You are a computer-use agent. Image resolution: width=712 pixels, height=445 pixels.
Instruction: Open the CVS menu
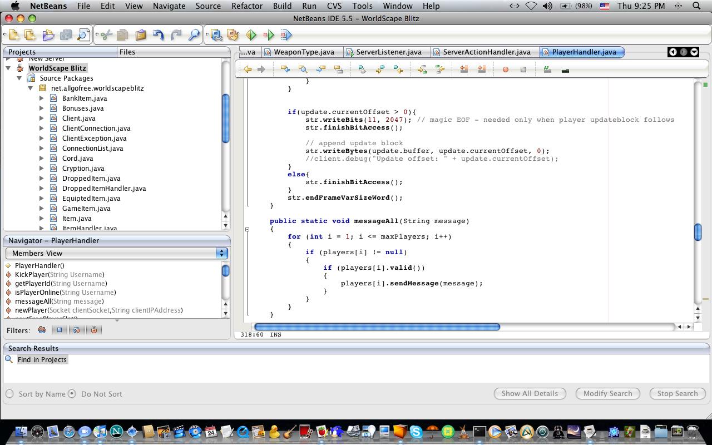pyautogui.click(x=334, y=6)
